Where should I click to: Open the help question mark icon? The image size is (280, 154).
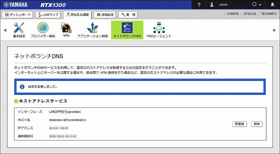point(199,5)
